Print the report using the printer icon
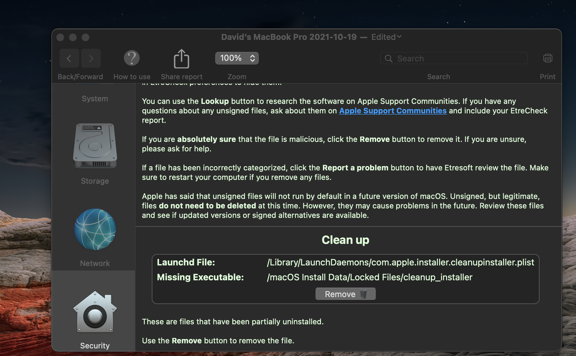576x356 pixels. [x=547, y=58]
